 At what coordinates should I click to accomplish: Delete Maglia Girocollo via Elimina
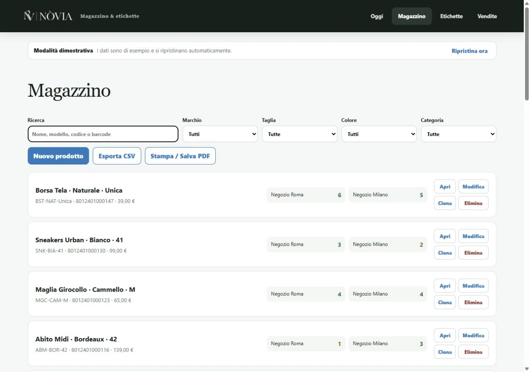pos(473,303)
